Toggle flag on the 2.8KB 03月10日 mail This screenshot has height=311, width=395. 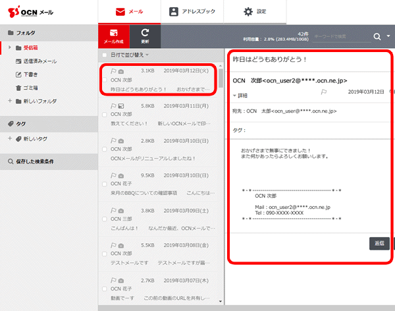pyautogui.click(x=113, y=140)
